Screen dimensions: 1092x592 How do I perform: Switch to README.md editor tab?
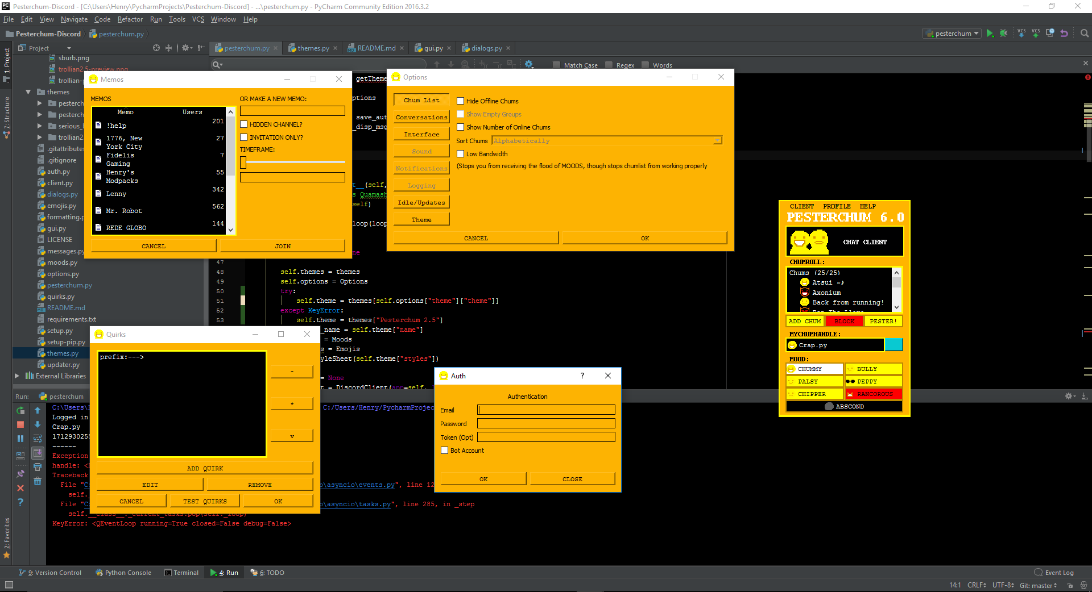375,48
